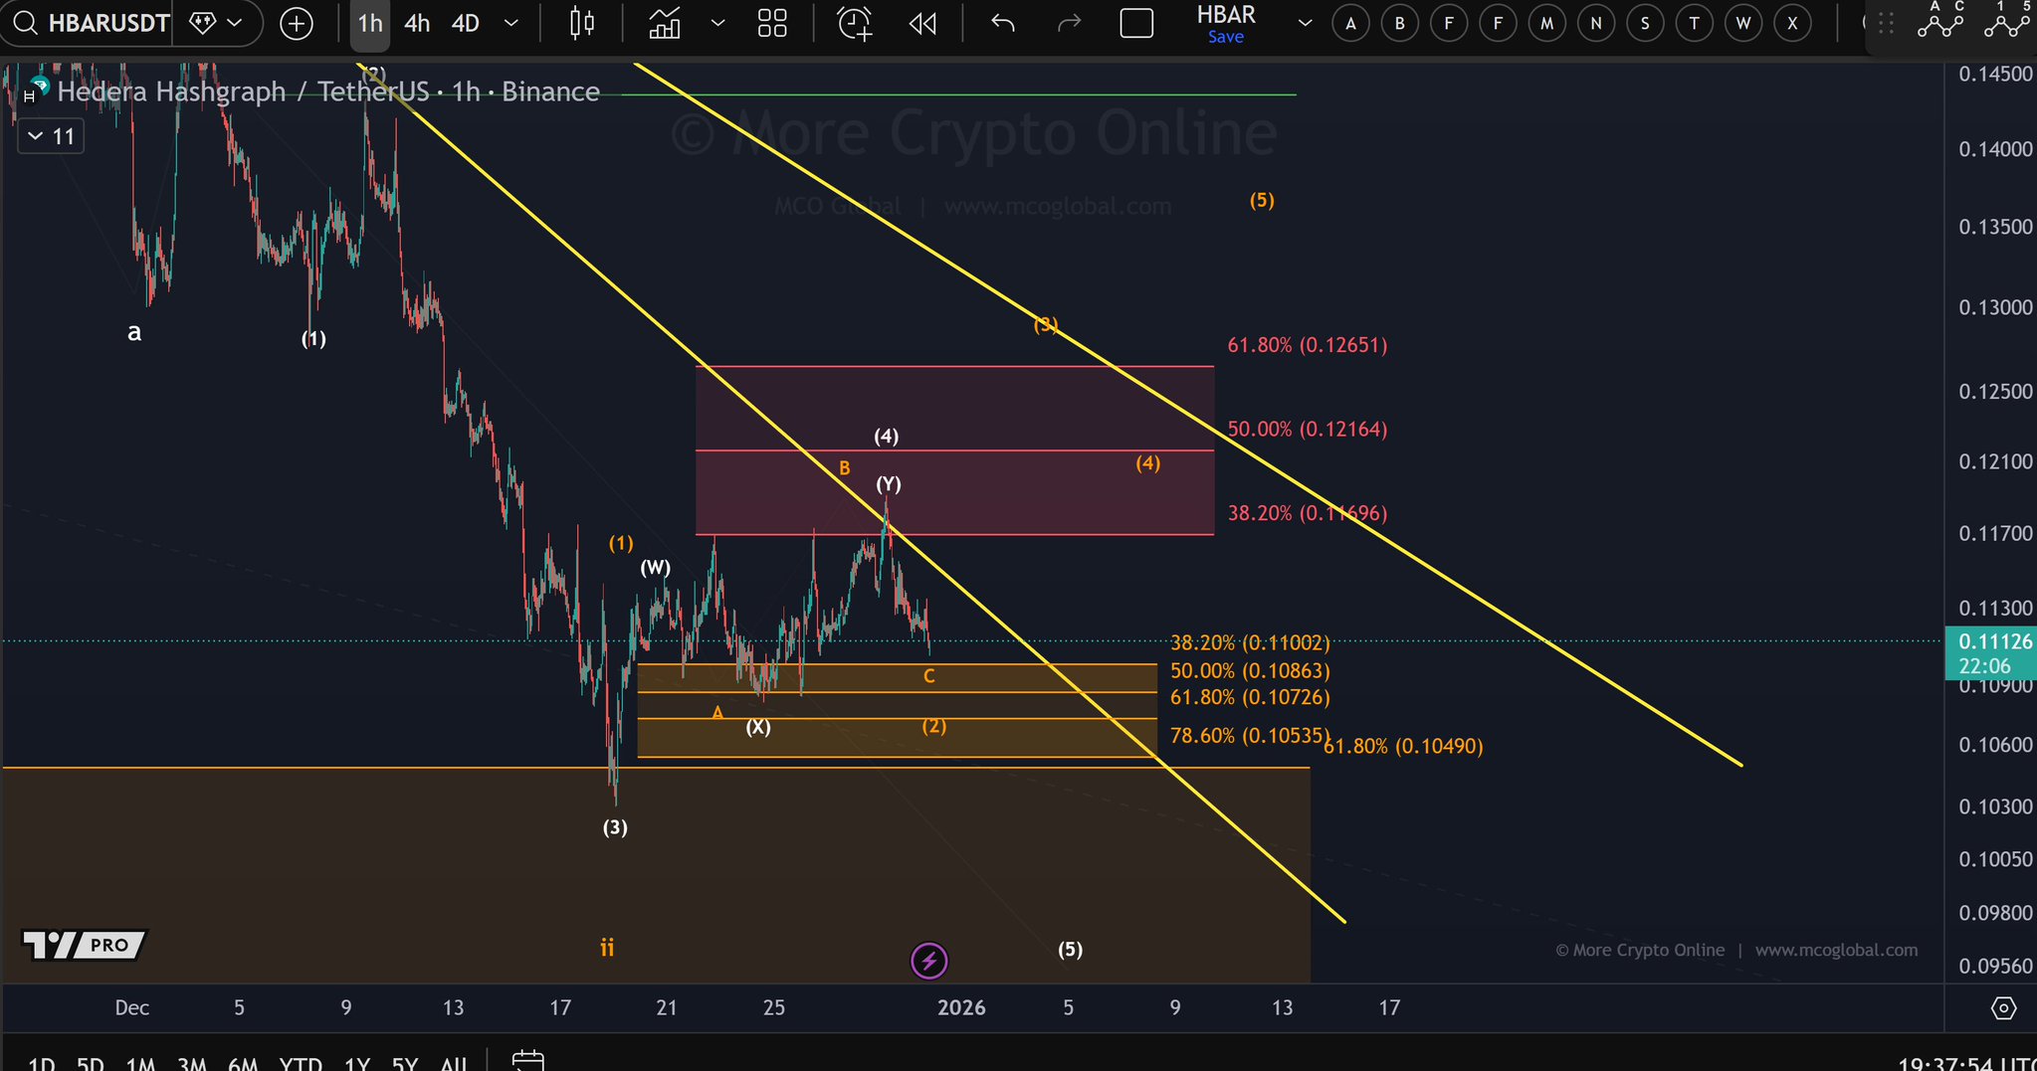Viewport: 2037px width, 1071px height.
Task: Click the TradingView PRO logo
Action: tap(85, 945)
